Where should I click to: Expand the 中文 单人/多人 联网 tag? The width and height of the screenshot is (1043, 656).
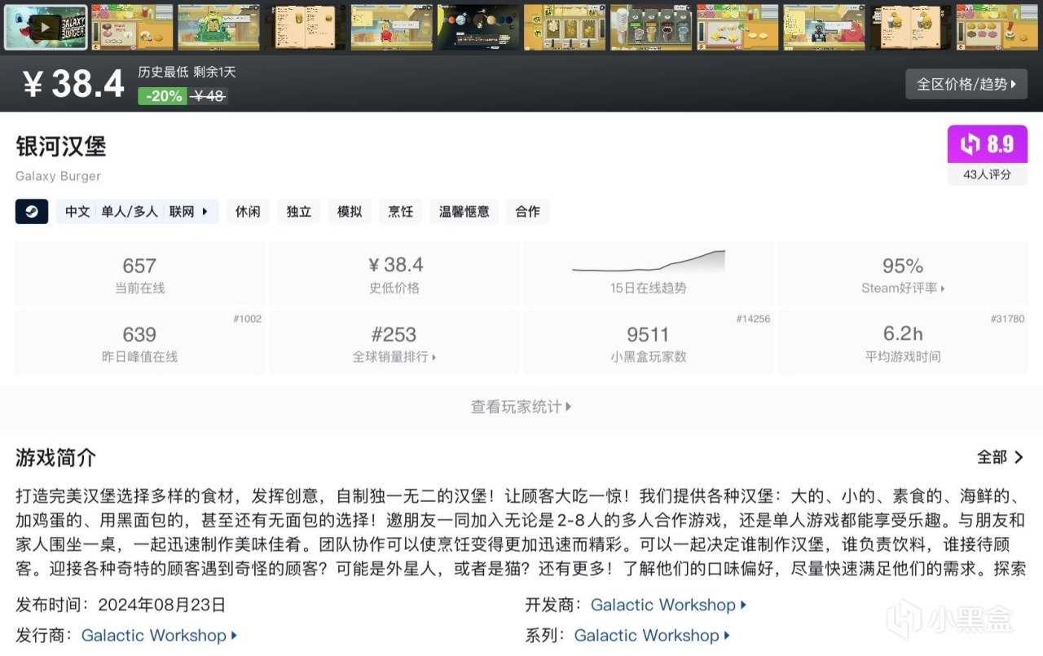(x=137, y=211)
